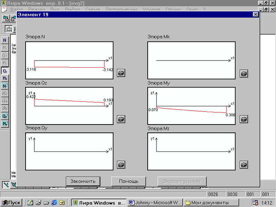Click the Эпюра Mk label
Viewport: 276px width, 207px height.
[158, 37]
